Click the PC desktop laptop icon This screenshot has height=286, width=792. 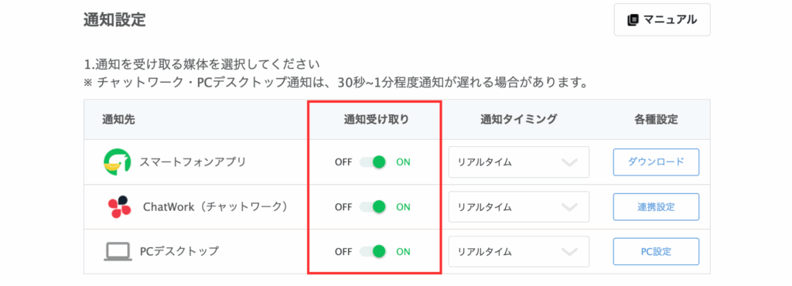(118, 251)
